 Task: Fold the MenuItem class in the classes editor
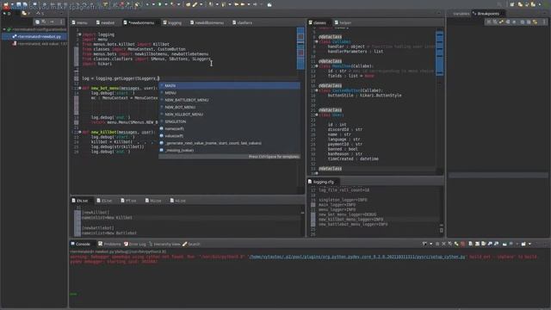(316, 66)
